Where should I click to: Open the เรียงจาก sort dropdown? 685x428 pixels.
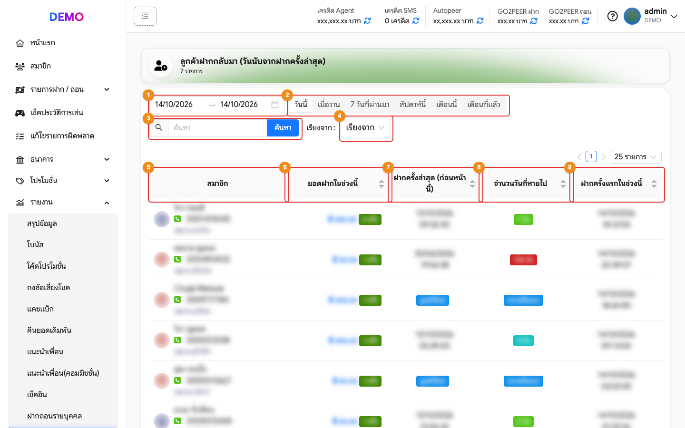365,127
